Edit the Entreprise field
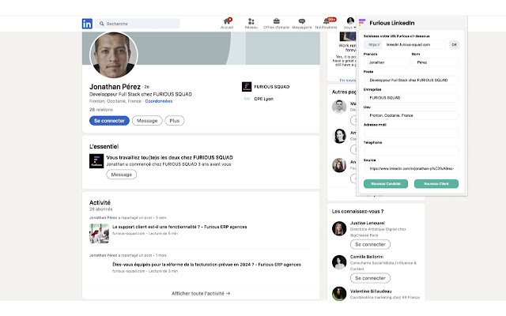 tap(411, 98)
